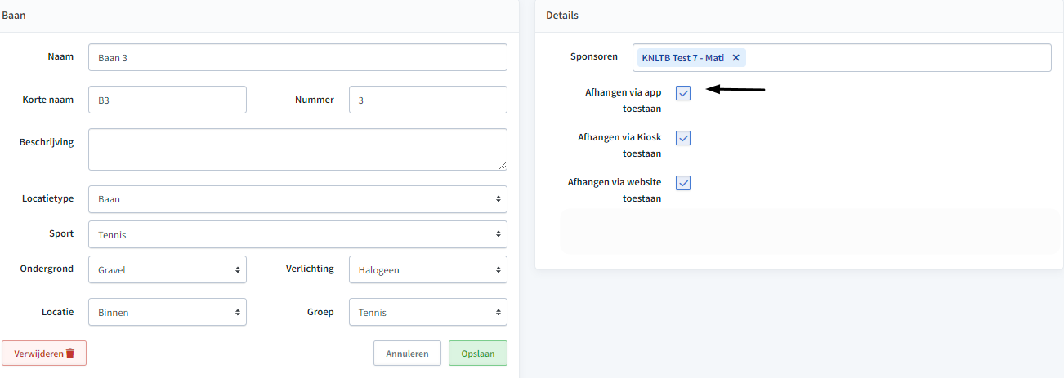This screenshot has width=1064, height=378.
Task: Expand the Groep dropdown
Action: [x=428, y=312]
